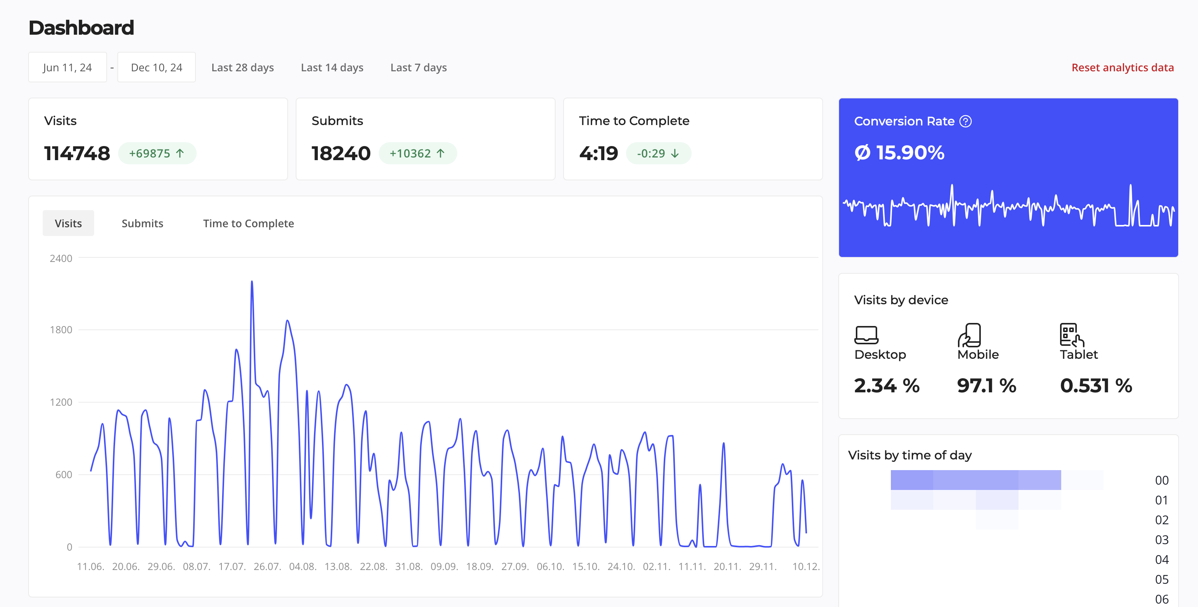Click the Submits total value 18240
This screenshot has height=607, width=1198.
click(x=341, y=153)
